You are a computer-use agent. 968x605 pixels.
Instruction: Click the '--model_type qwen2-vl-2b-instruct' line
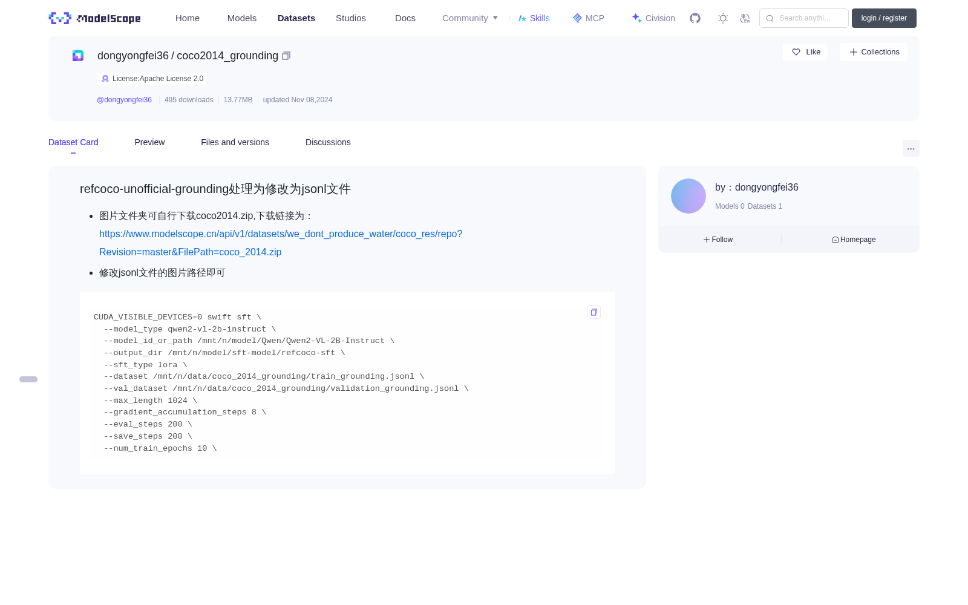tap(189, 329)
